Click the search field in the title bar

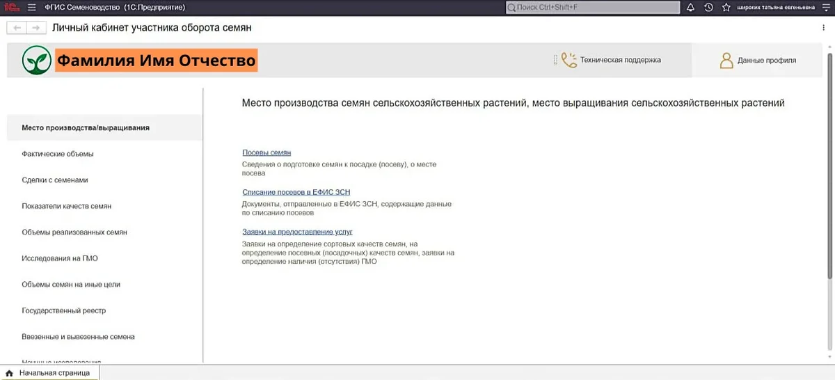(x=591, y=8)
